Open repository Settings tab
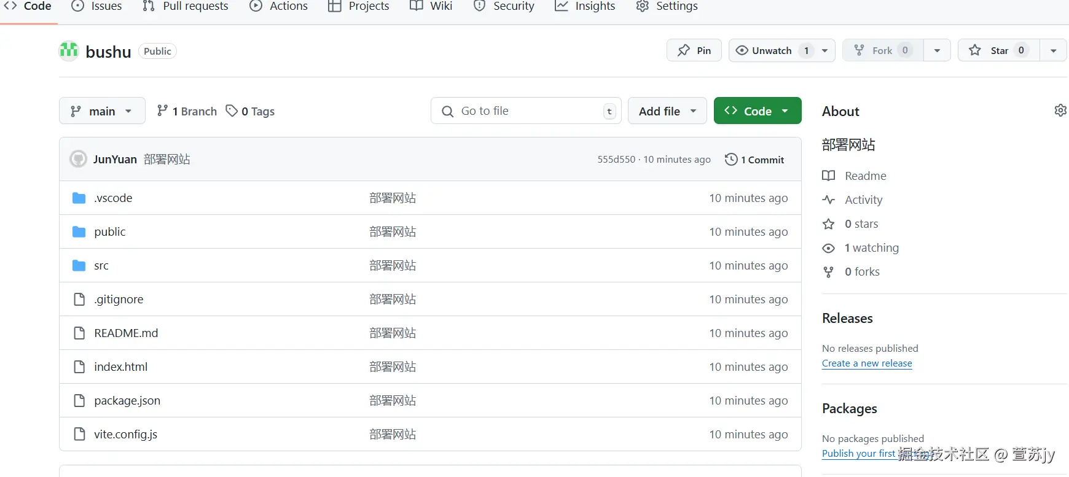This screenshot has width=1069, height=477. coord(667,6)
